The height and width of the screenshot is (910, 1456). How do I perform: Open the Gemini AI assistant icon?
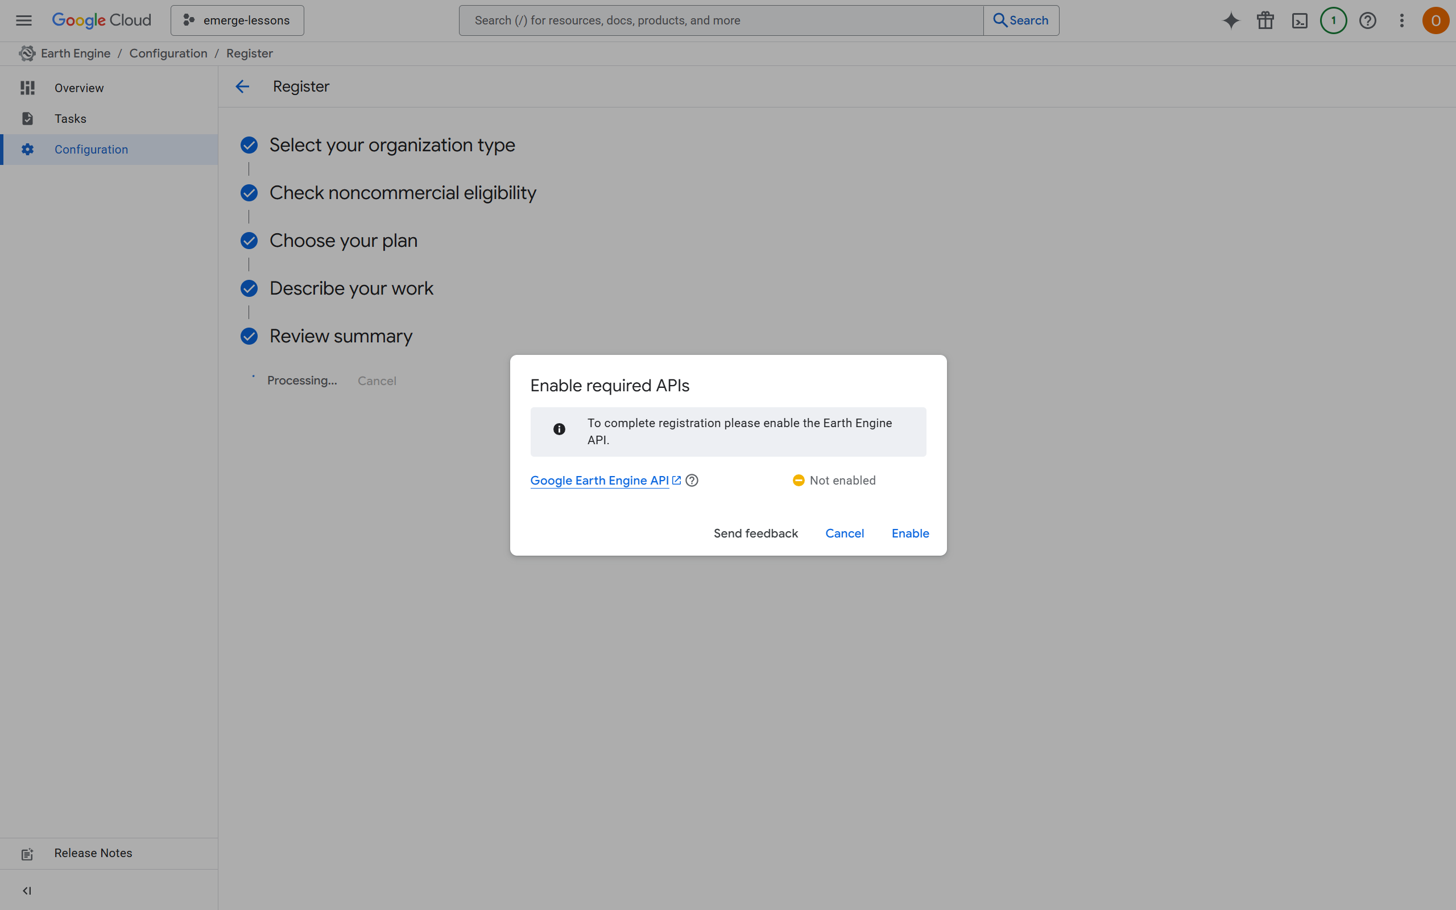pos(1231,20)
